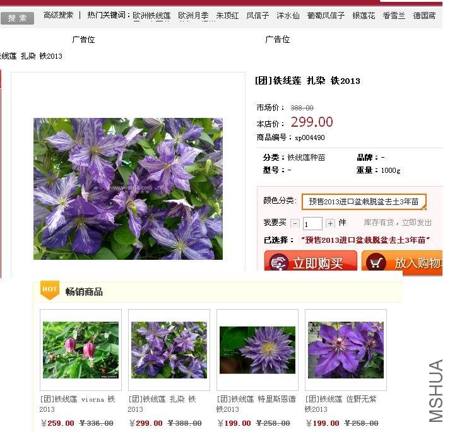This screenshot has width=450, height=432.
Task: Select the 欧洲月季 hot keyword
Action: point(193,15)
